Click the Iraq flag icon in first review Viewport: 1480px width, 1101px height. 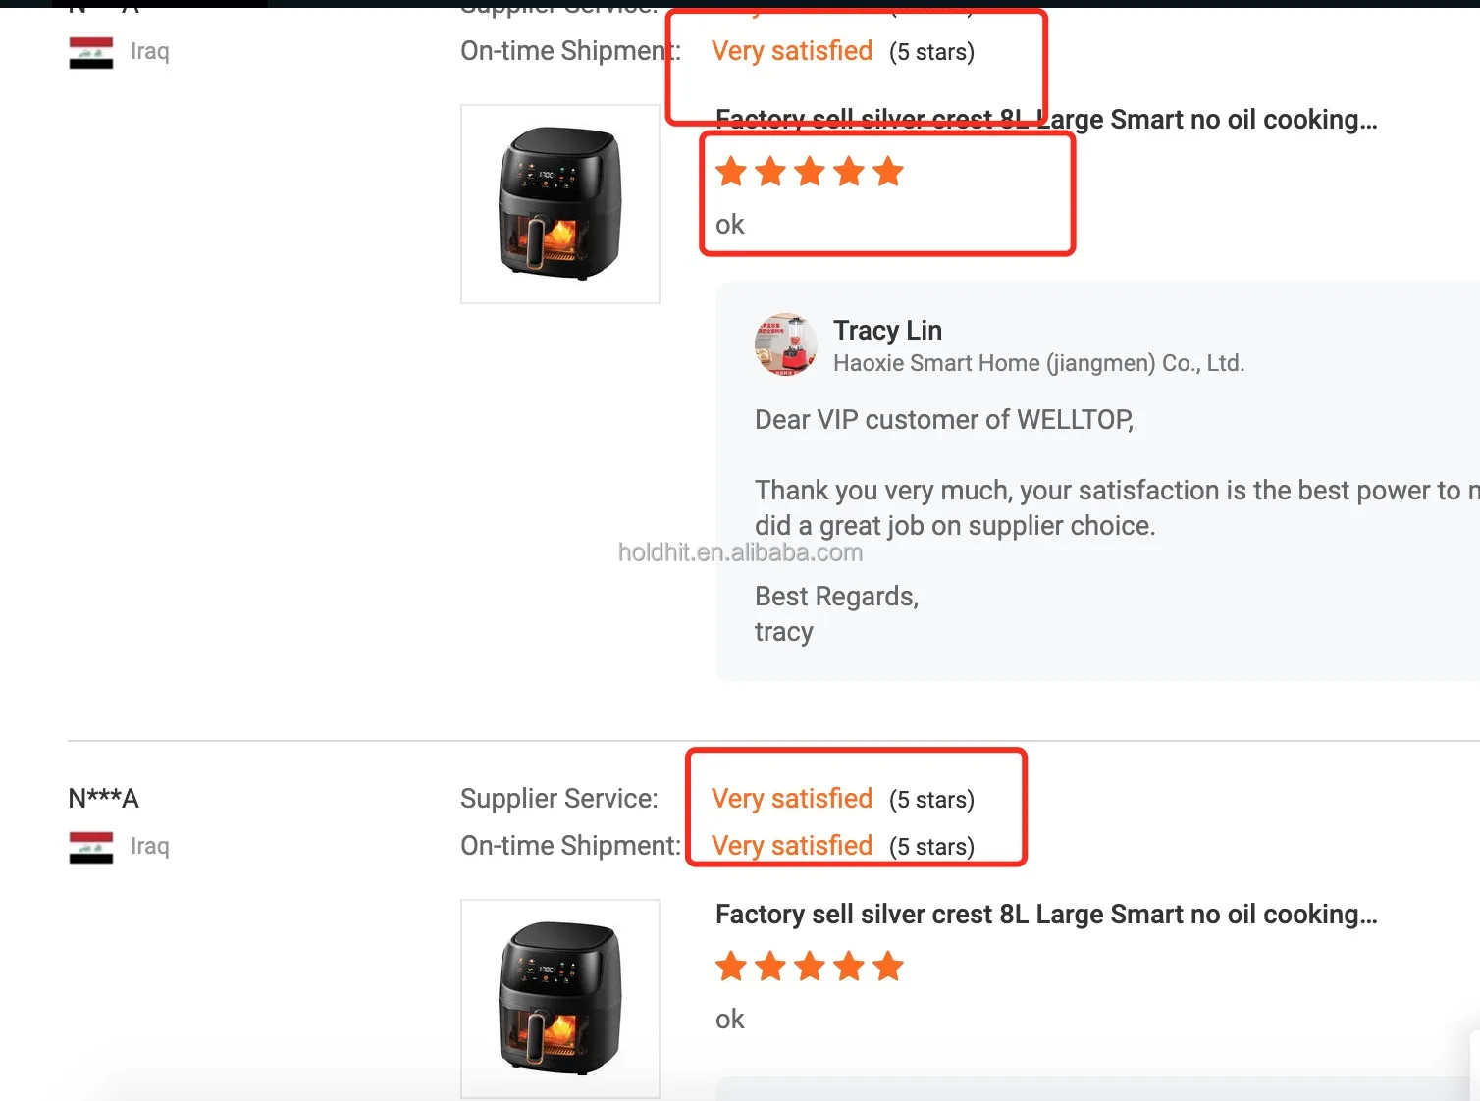pyautogui.click(x=91, y=52)
